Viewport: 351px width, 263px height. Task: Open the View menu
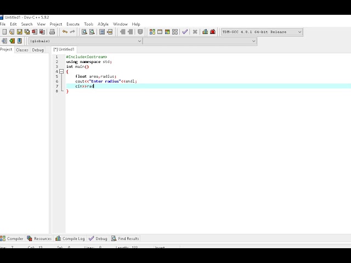[41, 24]
